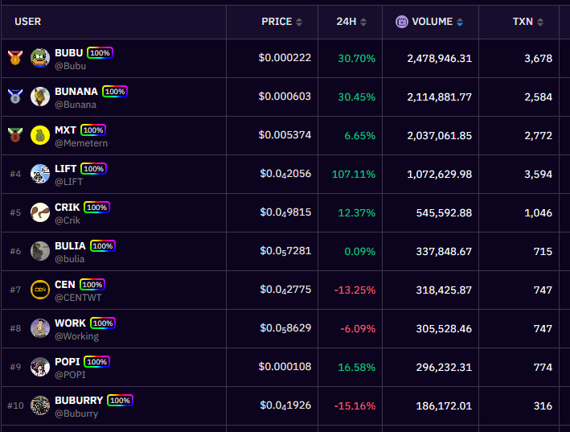Sort the table by TXN column

527,22
